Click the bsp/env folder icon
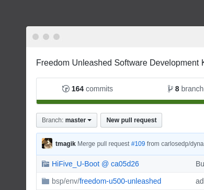 coord(46,181)
